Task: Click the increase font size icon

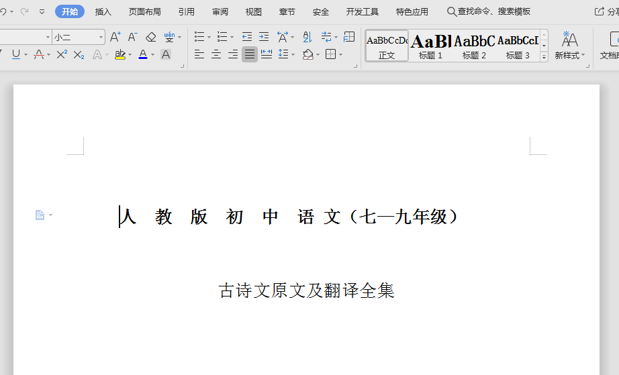Action: click(x=115, y=37)
